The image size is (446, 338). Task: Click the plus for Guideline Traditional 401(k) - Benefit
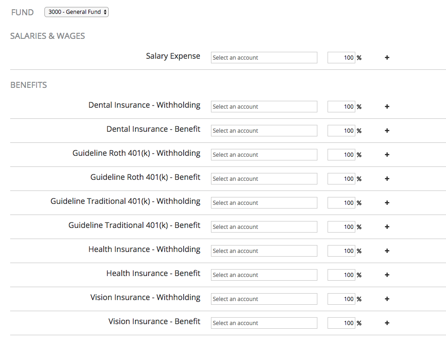[x=387, y=227]
